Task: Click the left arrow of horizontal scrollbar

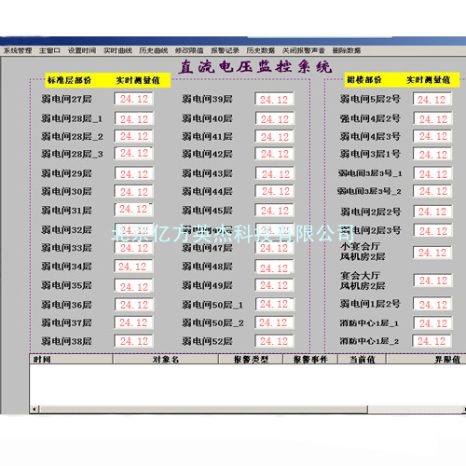Action: click(x=34, y=409)
